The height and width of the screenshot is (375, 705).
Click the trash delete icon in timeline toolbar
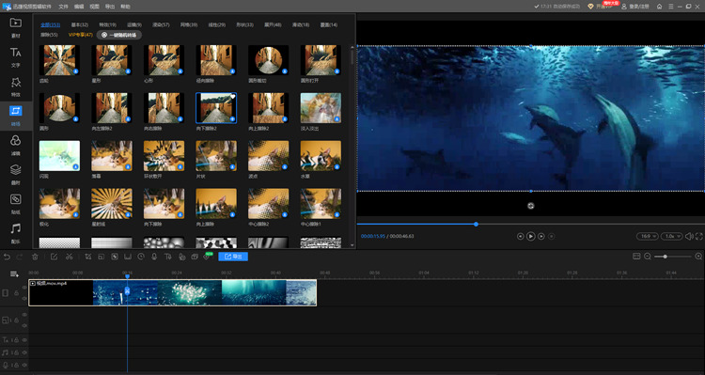pyautogui.click(x=35, y=257)
